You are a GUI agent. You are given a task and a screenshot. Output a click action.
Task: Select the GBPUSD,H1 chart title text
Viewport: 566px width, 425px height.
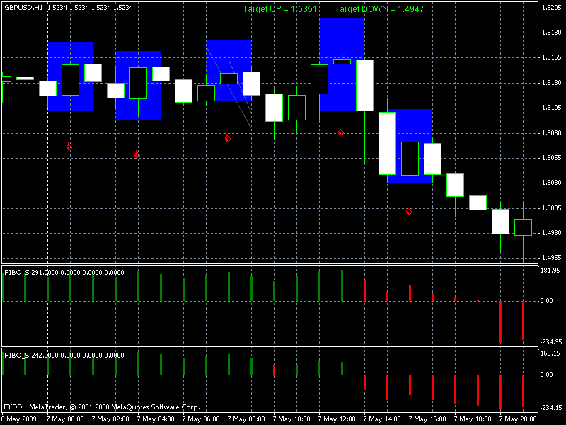[x=23, y=7]
